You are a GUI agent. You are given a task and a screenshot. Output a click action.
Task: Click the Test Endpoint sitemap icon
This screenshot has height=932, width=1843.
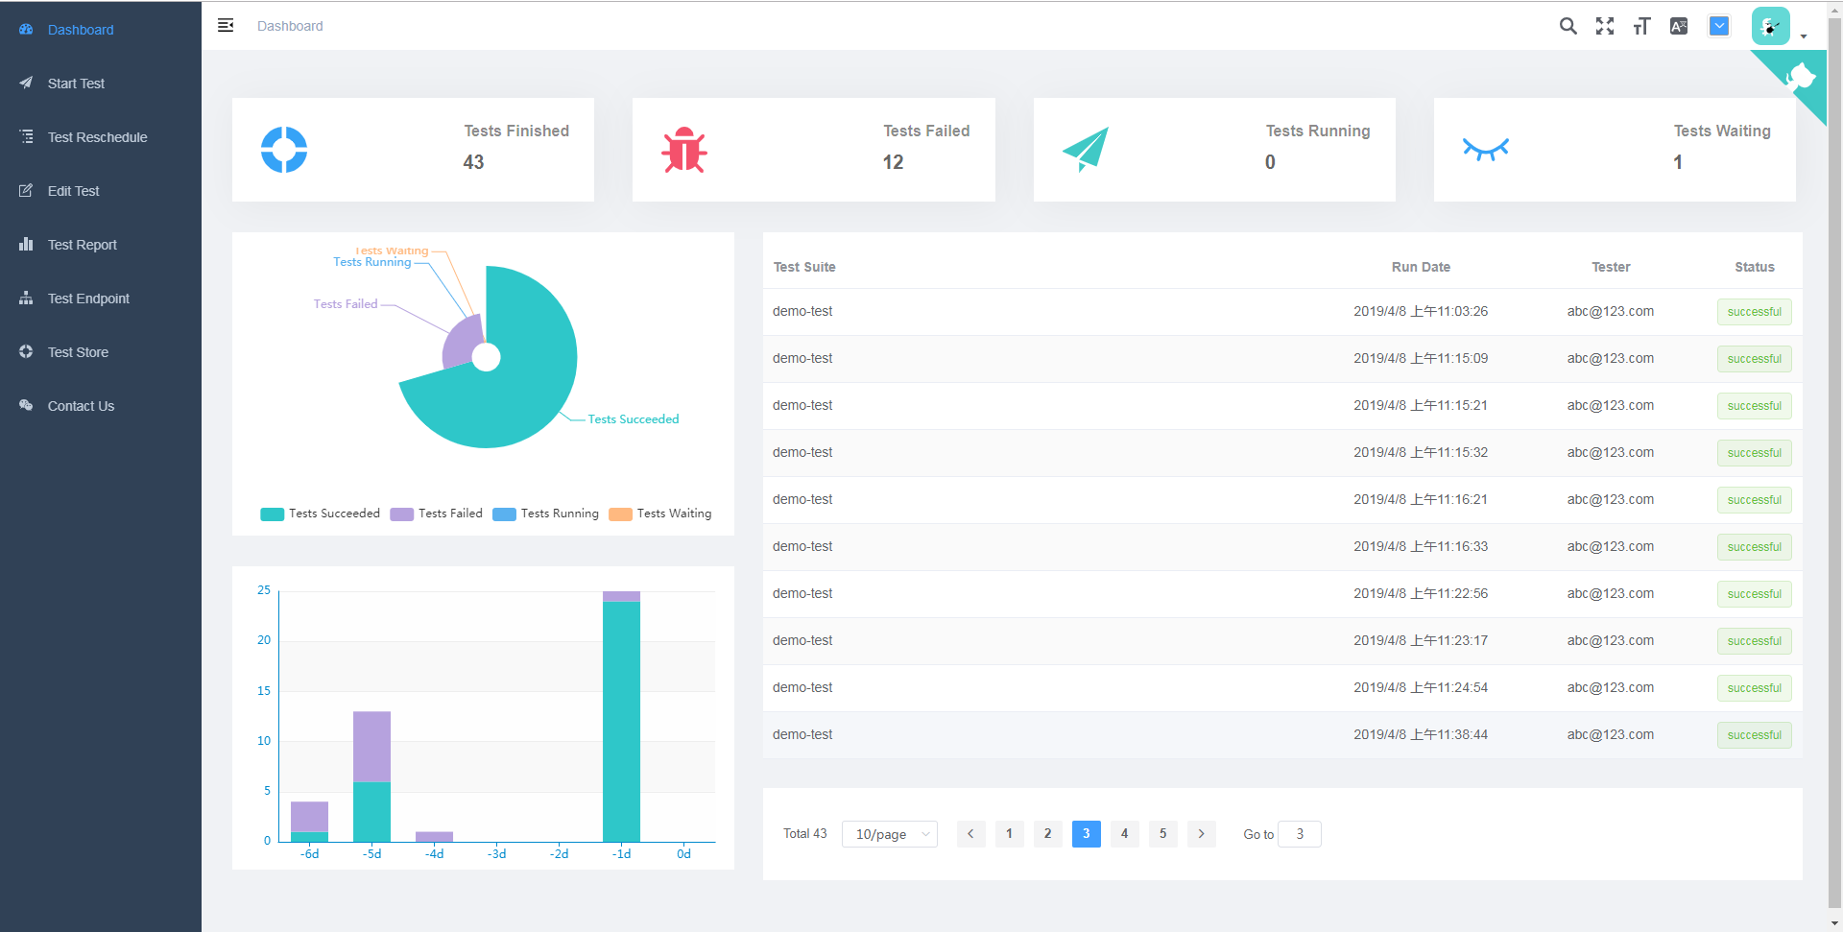pos(26,299)
